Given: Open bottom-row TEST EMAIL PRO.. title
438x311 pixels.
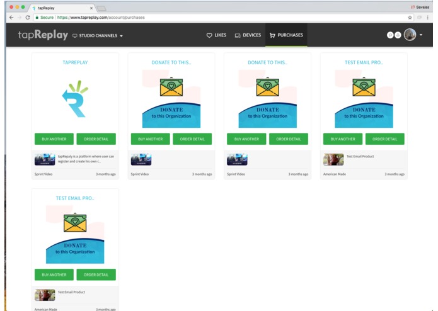Looking at the screenshot, I should 75,198.
